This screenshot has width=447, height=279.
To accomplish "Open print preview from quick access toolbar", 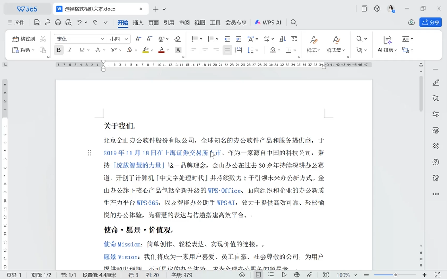I will 69,22.
